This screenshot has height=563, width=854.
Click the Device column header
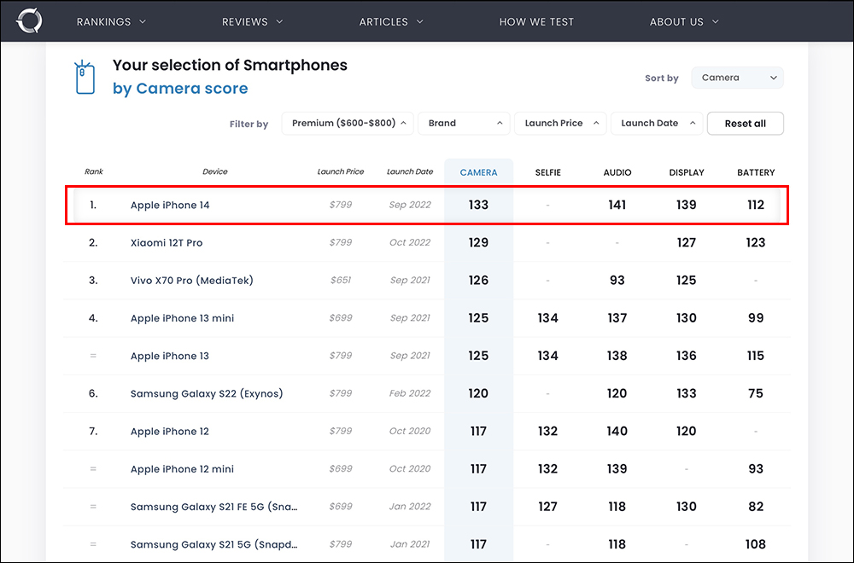coord(214,172)
